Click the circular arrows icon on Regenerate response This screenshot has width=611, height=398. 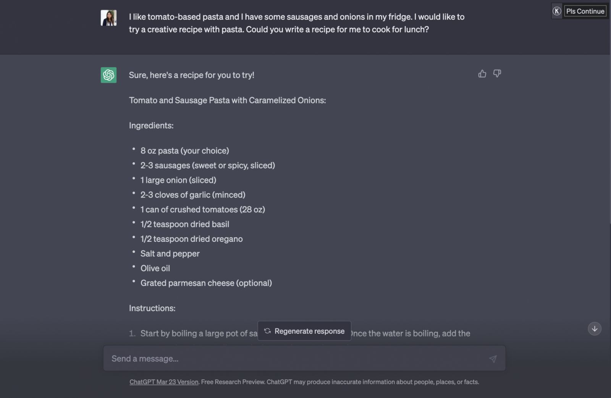coord(267,331)
